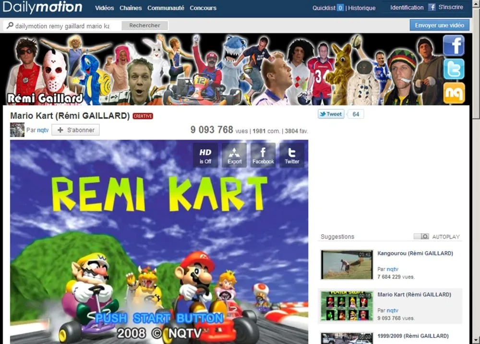Click the Tweet button
Screen dimensions: 480x344
click(x=331, y=114)
